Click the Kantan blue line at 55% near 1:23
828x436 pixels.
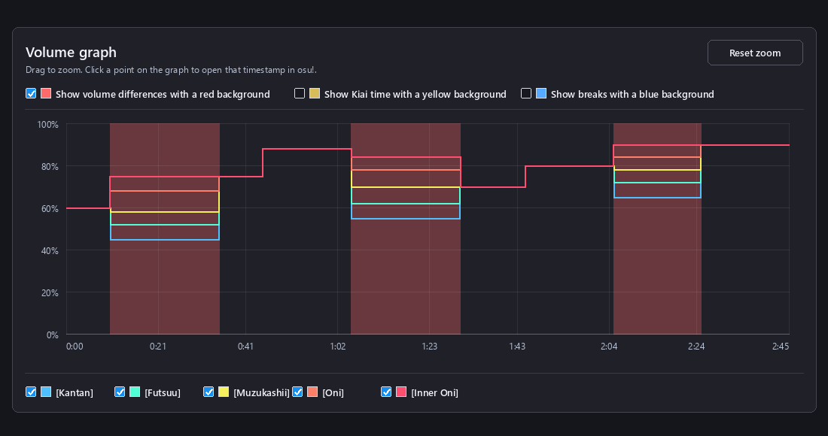click(406, 219)
